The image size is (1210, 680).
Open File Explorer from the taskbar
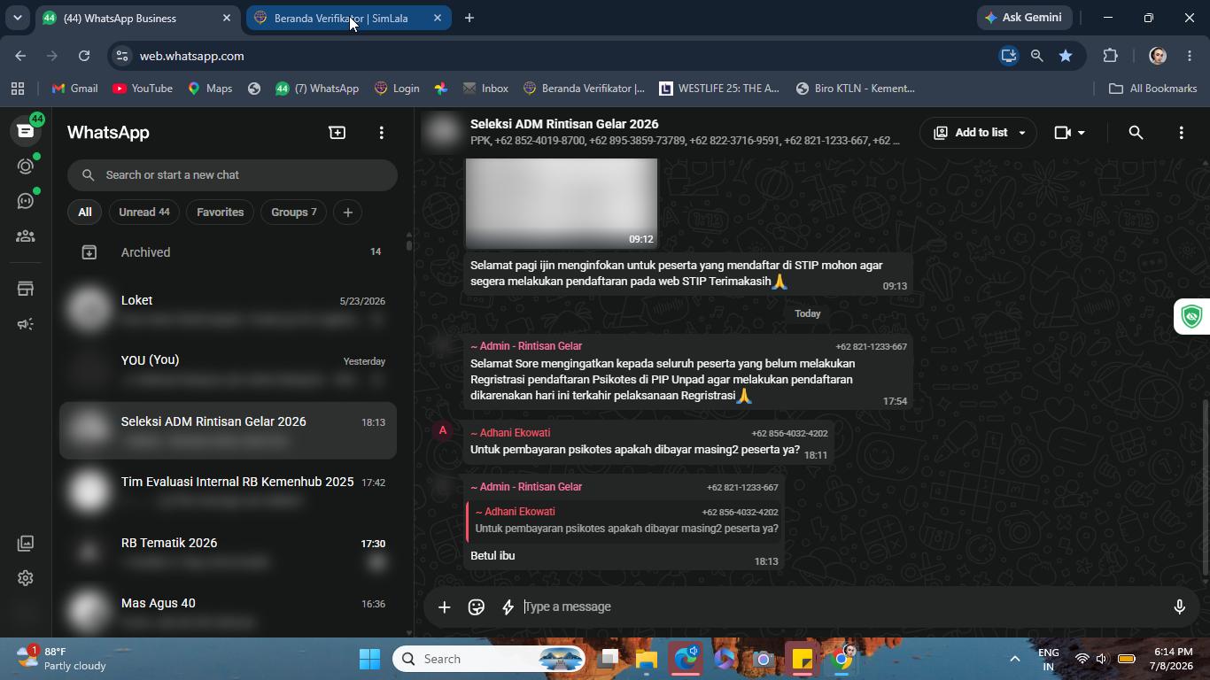click(x=646, y=659)
